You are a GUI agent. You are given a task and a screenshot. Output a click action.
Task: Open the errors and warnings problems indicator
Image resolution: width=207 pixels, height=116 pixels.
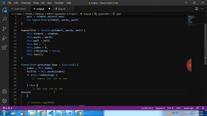click(7, 108)
